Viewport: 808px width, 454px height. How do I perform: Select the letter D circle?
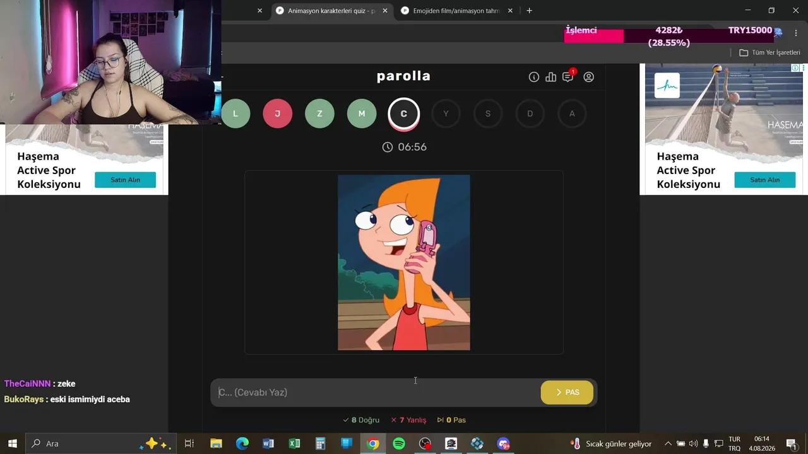point(530,113)
